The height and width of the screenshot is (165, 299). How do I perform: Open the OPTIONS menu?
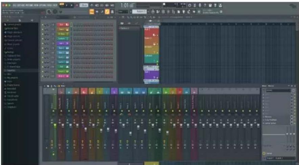43,5
